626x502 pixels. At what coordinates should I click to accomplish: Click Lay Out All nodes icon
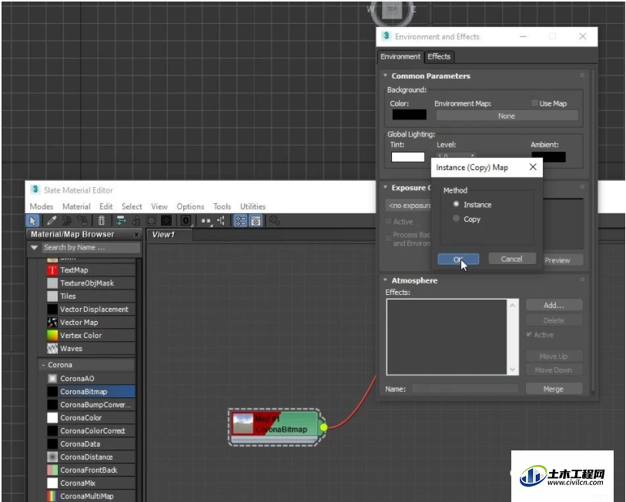pyautogui.click(x=206, y=220)
